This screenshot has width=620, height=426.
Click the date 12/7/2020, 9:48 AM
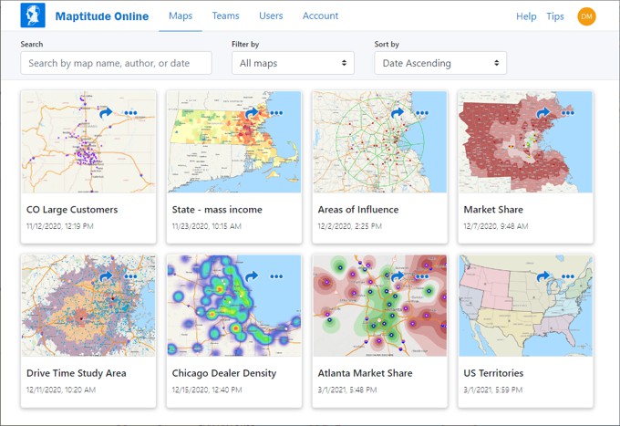[496, 226]
